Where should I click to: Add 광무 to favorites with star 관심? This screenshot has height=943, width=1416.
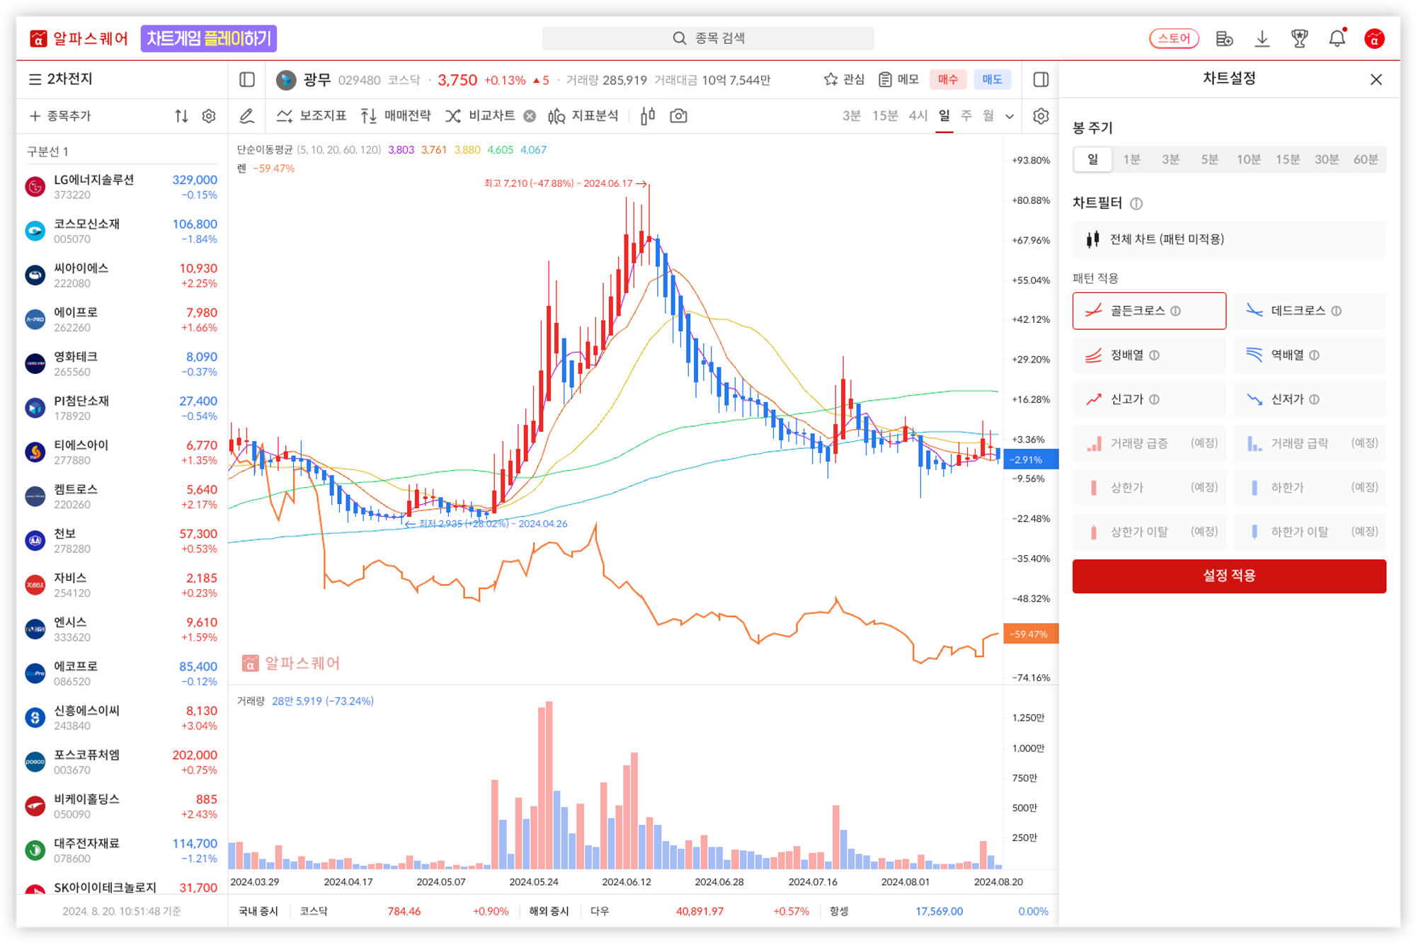(x=844, y=79)
